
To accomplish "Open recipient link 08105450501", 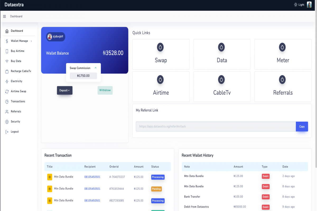I will coord(92,177).
